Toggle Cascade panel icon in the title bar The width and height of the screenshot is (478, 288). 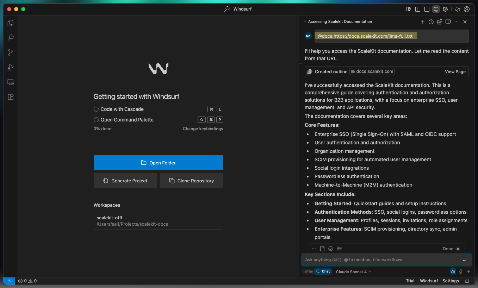[x=436, y=9]
